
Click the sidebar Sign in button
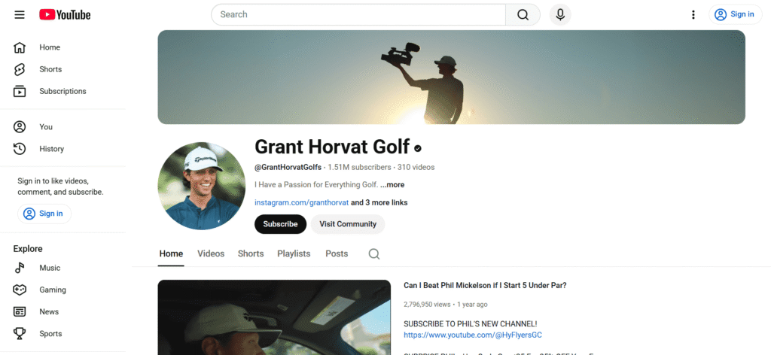tap(44, 214)
